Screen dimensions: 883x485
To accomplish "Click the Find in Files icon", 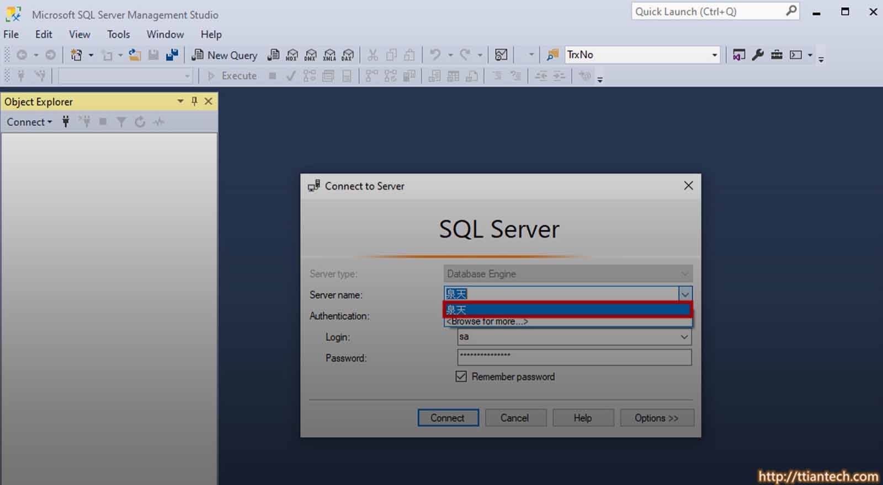I will pos(552,55).
